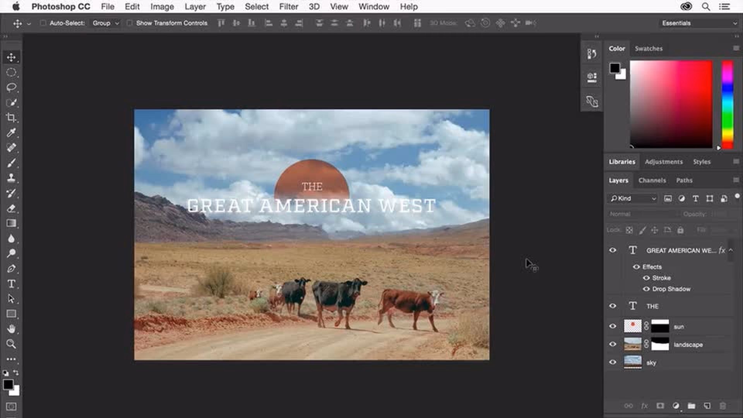743x418 pixels.
Task: Select the Lasso tool
Action: pyautogui.click(x=12, y=87)
